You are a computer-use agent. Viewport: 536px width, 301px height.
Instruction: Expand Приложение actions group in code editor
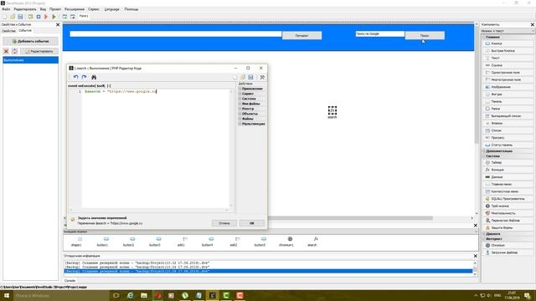pos(251,89)
